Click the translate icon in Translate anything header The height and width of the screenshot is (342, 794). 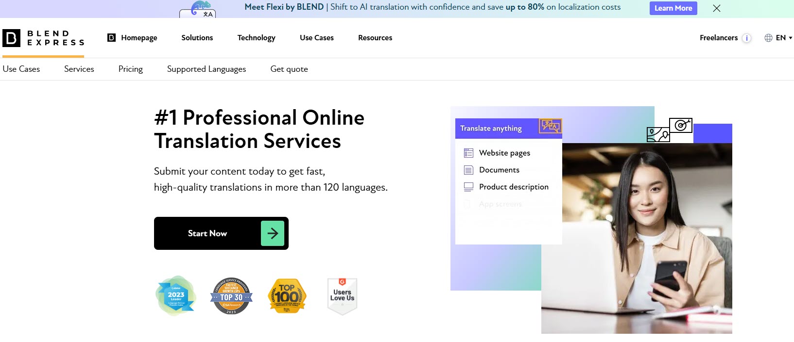(550, 126)
